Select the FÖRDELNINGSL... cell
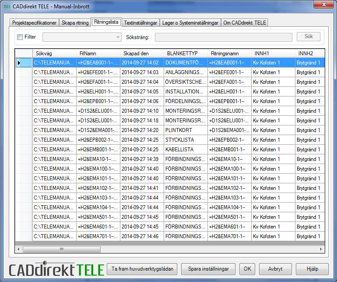Viewport: 337px width, 282px height. pos(186,101)
